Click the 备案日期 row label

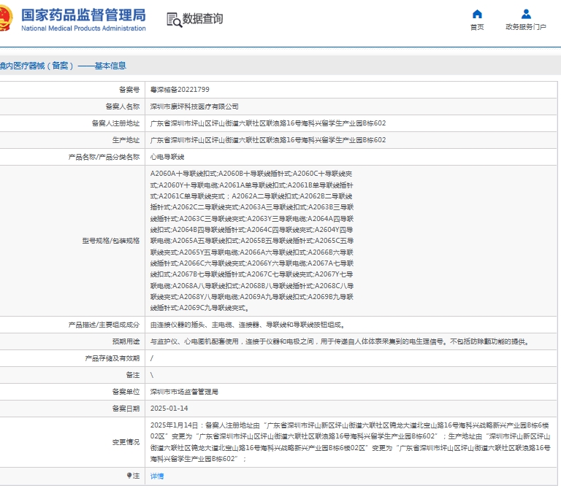[126, 409]
